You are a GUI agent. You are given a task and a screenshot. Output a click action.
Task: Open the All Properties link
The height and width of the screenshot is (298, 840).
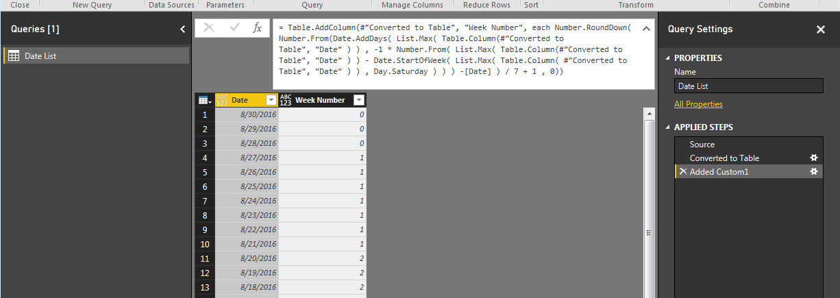[x=698, y=104]
